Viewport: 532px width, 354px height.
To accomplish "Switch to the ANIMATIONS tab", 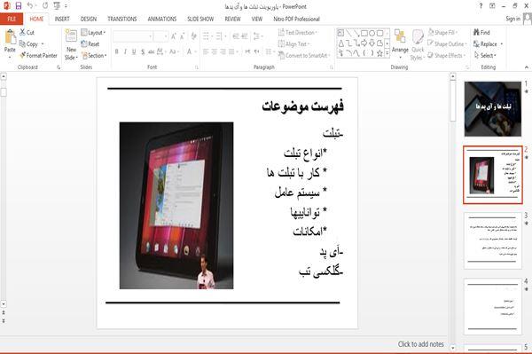I will pyautogui.click(x=162, y=19).
